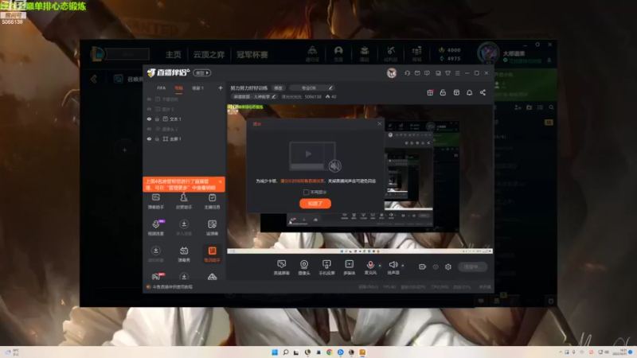Click the League profile avatar

(x=488, y=53)
